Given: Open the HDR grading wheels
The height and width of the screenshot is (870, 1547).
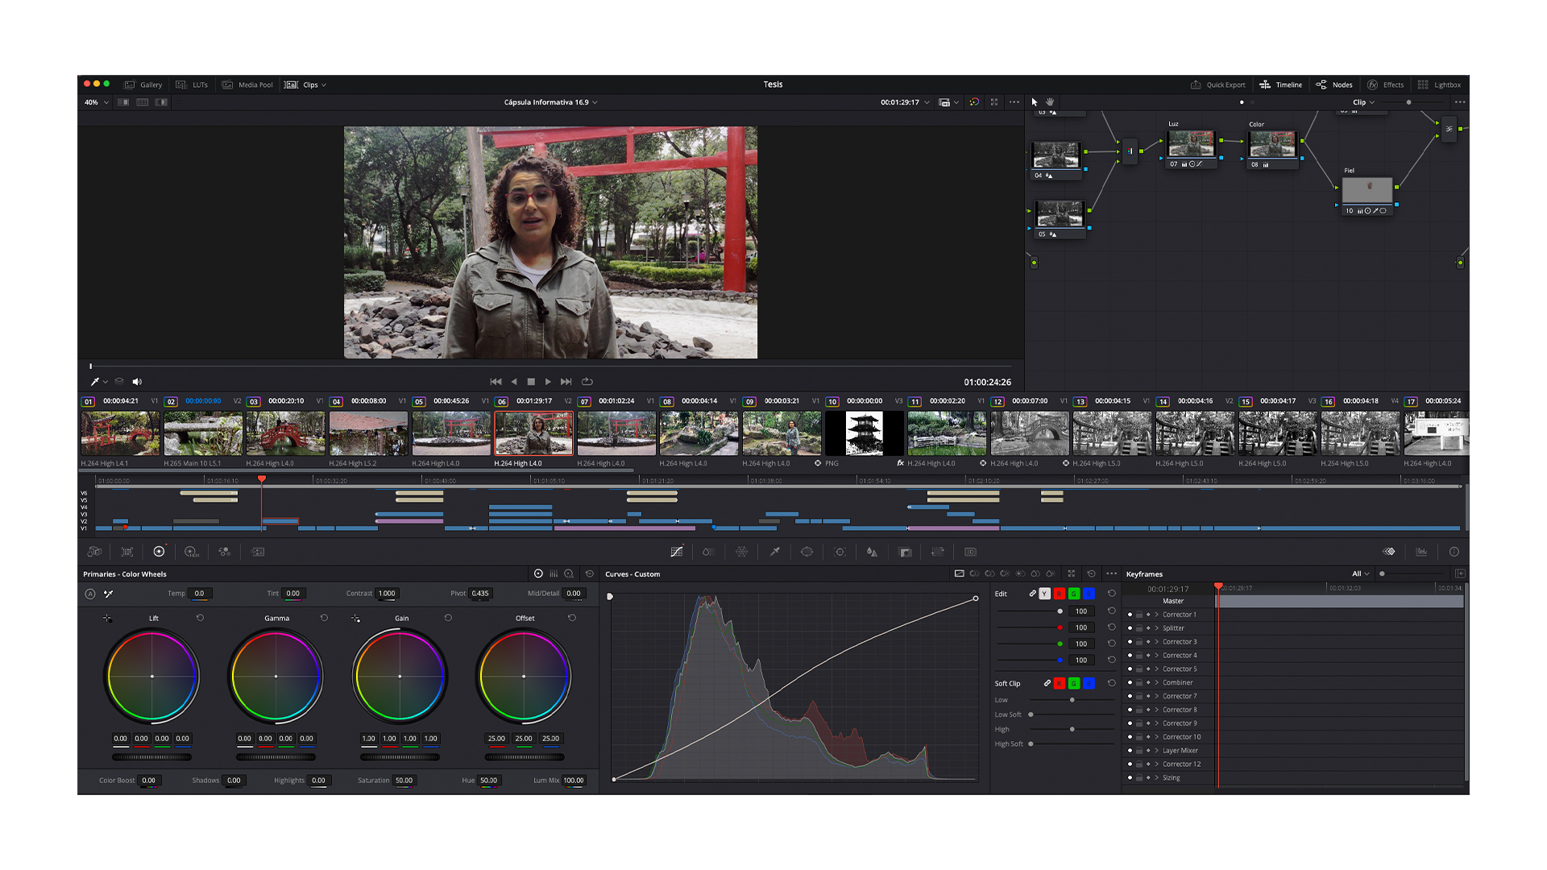Looking at the screenshot, I should pos(191,552).
